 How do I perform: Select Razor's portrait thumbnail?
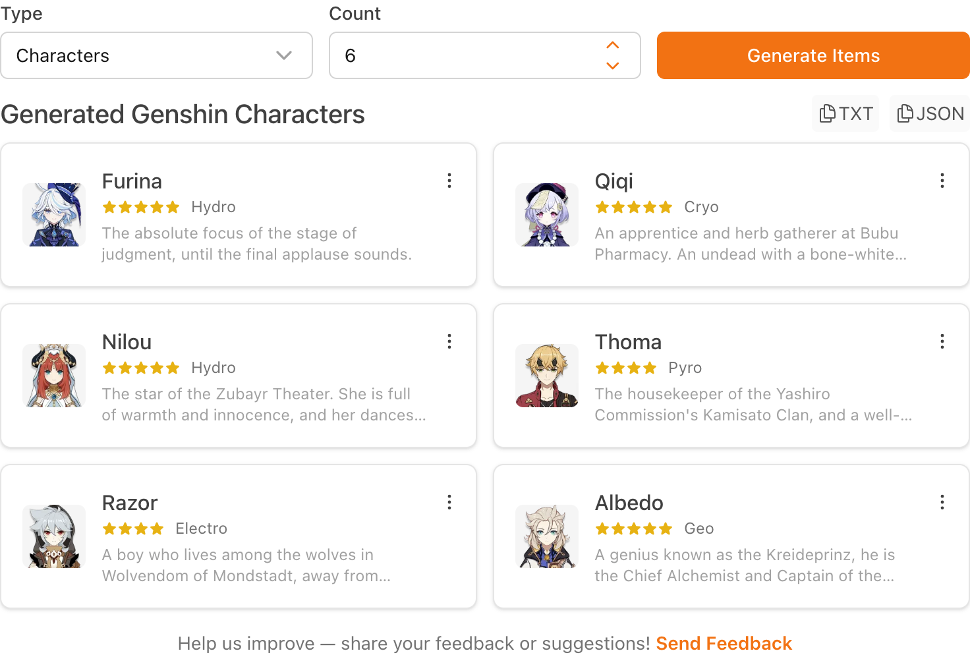54,536
